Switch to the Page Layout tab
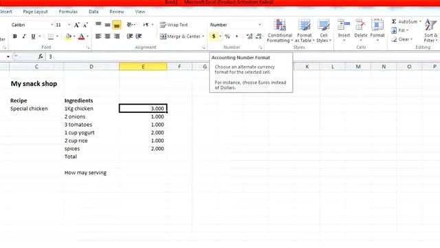Viewport: 440px width, 248px height. click(35, 12)
